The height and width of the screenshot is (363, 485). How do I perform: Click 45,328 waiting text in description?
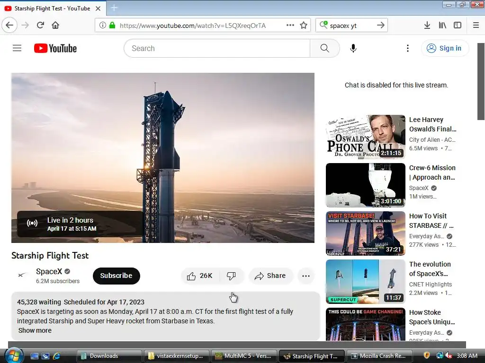pyautogui.click(x=39, y=302)
